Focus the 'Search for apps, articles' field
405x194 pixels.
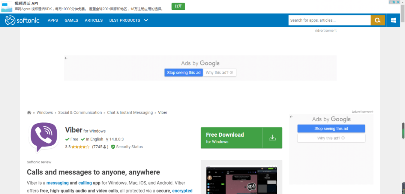329,20
